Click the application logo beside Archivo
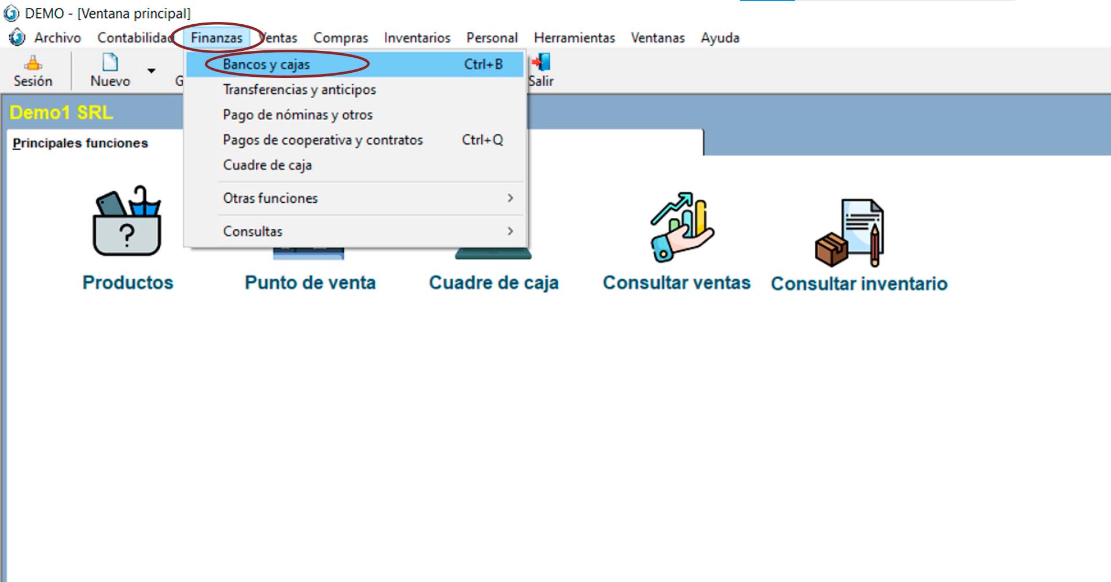Screen dimensions: 1111x582 click(x=17, y=38)
